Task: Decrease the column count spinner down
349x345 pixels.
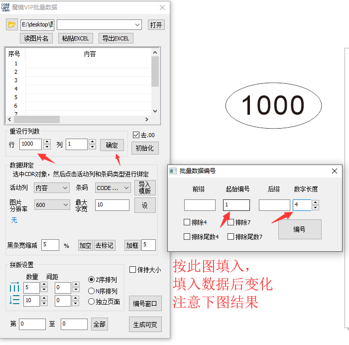Action: 92,147
